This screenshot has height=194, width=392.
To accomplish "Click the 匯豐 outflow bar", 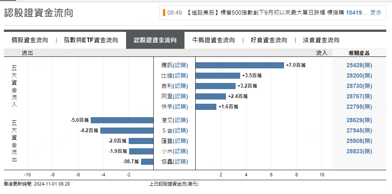I will 141,141.
